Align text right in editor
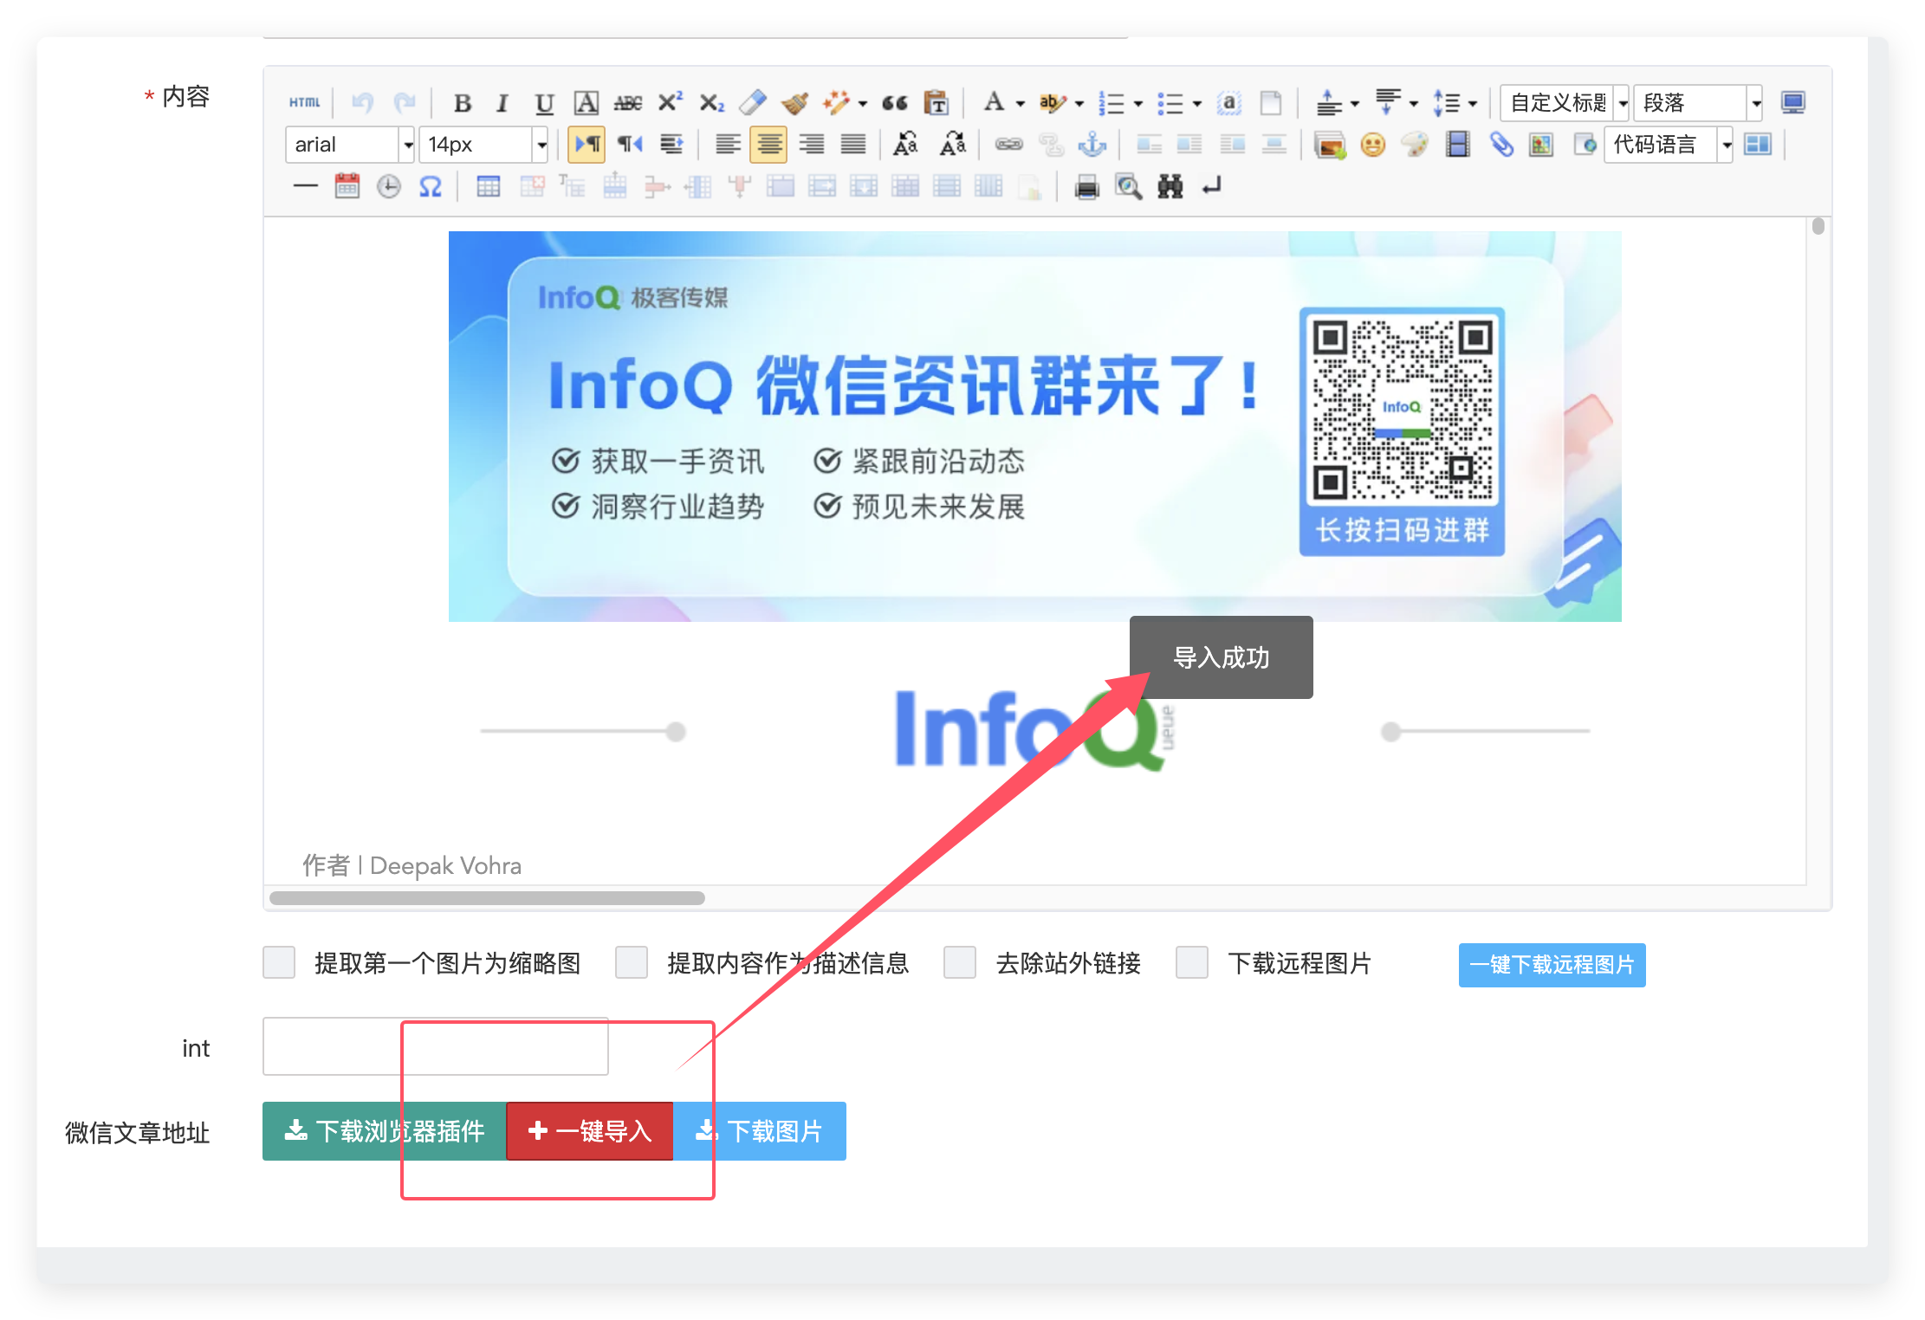 pyautogui.click(x=812, y=145)
